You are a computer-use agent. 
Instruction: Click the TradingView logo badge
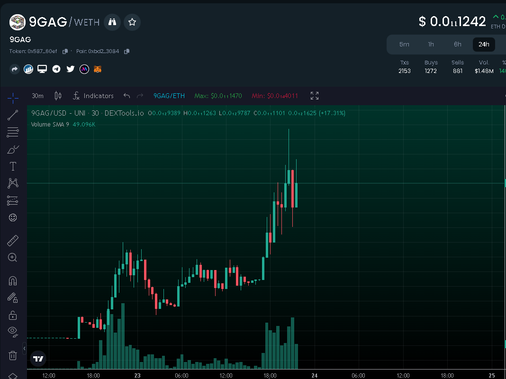point(38,359)
